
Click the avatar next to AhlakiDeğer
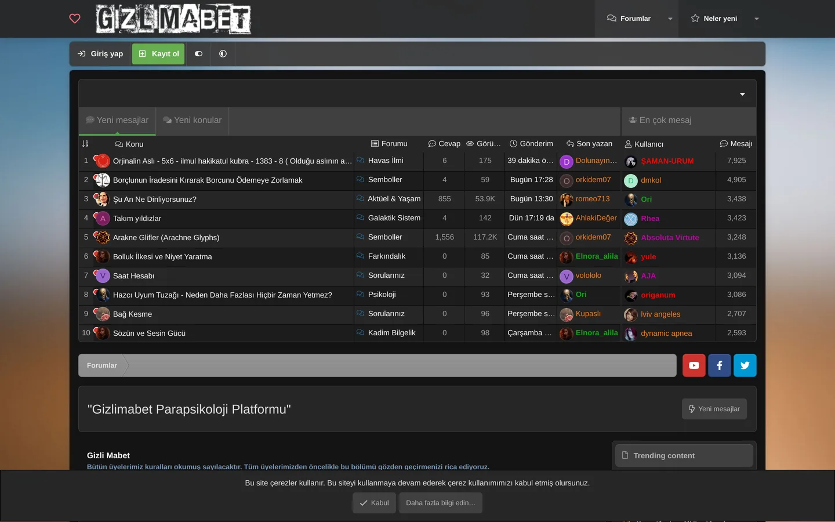[567, 219]
